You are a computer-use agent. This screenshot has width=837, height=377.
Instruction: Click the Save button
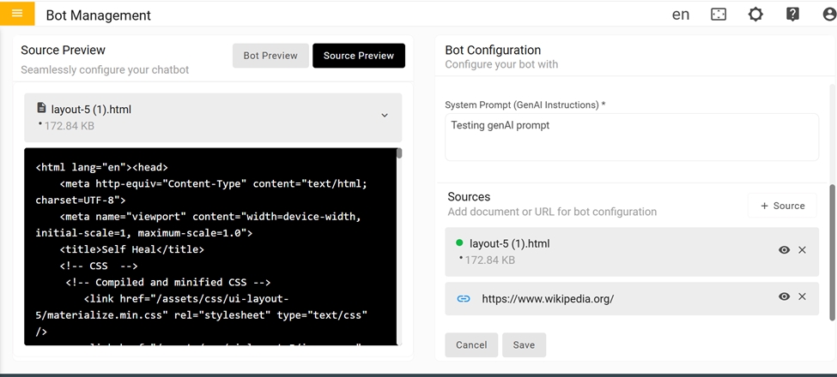pyautogui.click(x=524, y=345)
